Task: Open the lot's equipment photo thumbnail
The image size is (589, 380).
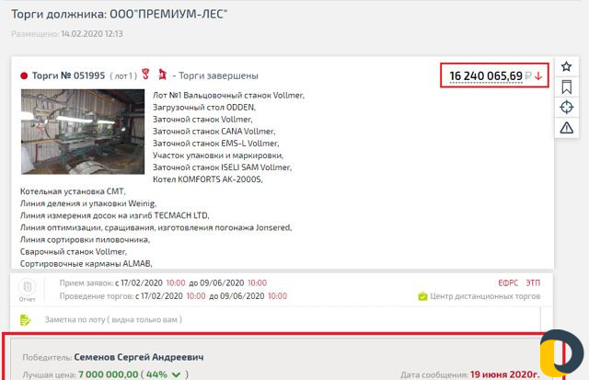Action: [83, 132]
